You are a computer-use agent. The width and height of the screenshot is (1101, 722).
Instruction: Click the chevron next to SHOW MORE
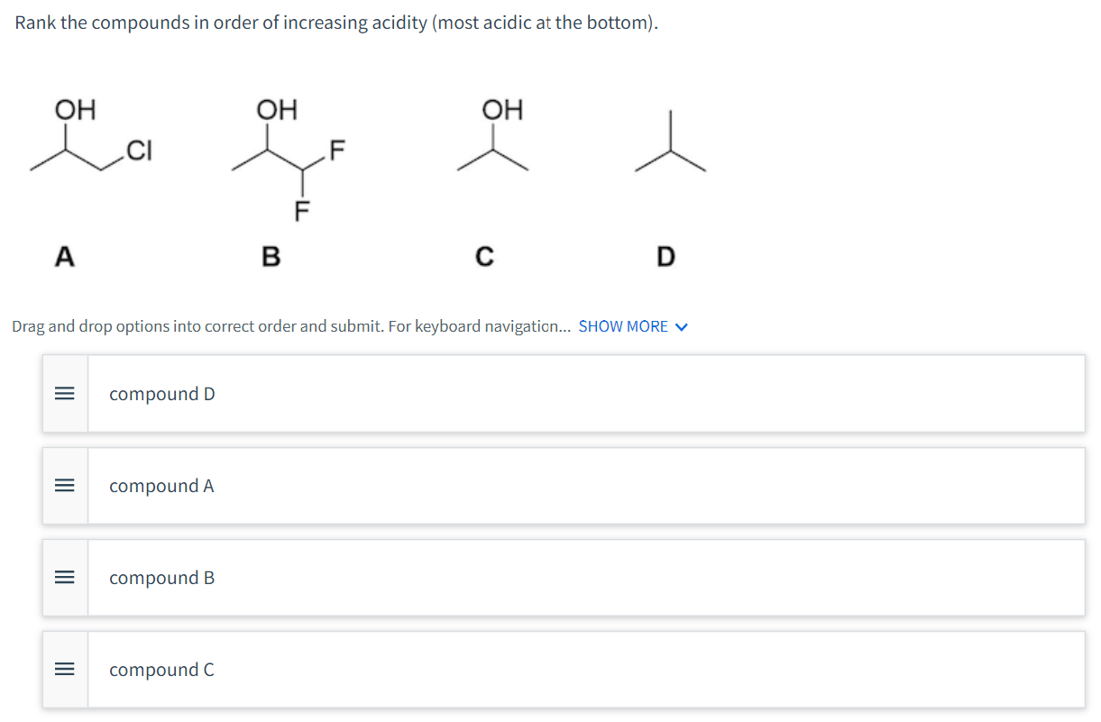click(x=681, y=326)
